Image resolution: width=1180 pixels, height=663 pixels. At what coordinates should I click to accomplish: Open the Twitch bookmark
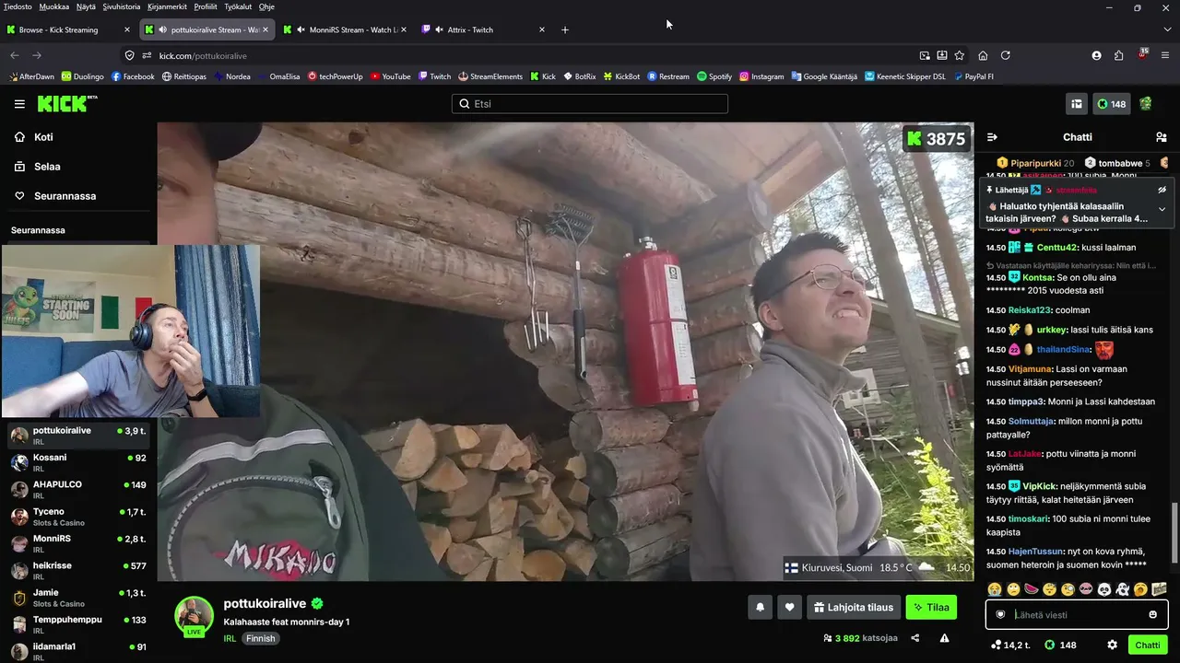[434, 76]
